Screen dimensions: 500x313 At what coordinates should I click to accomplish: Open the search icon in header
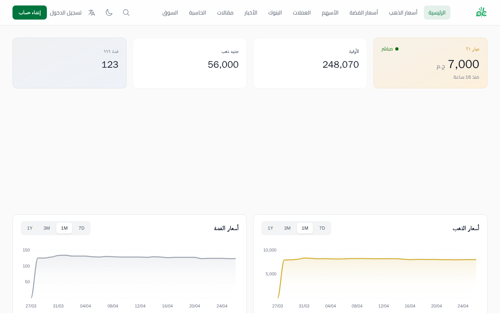126,13
